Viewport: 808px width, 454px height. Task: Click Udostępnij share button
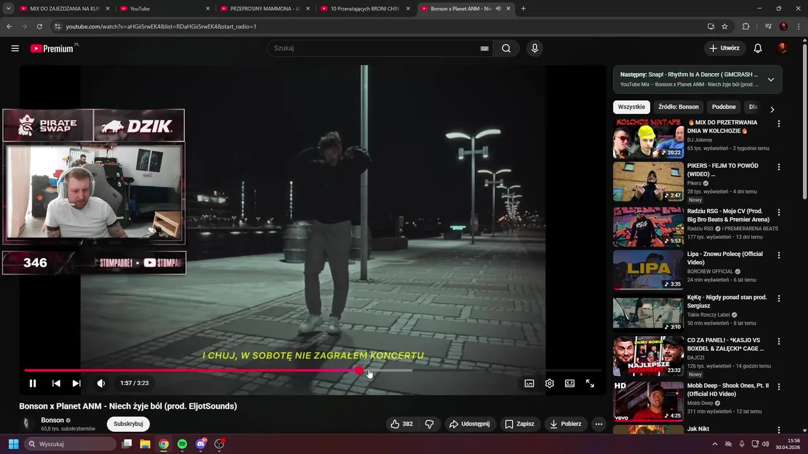pos(470,424)
